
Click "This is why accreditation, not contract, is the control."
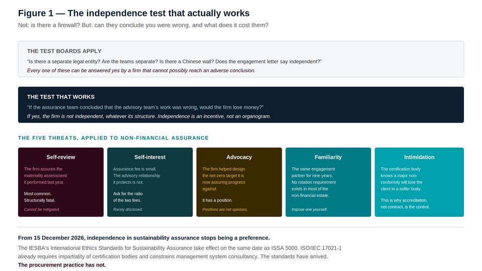[x=405, y=204]
